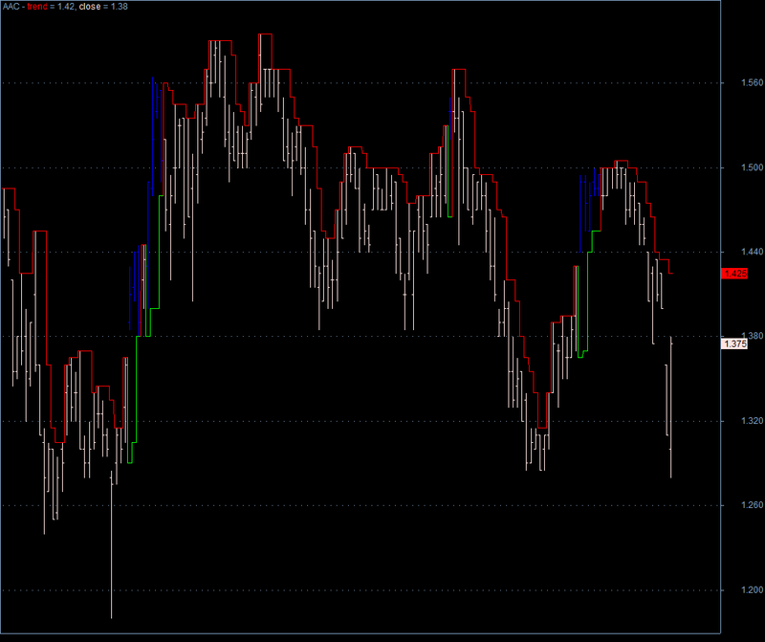Click the 1.560 price axis label
The height and width of the screenshot is (642, 765).
pyautogui.click(x=752, y=82)
